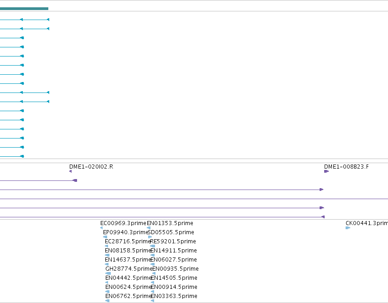The height and width of the screenshot is (303, 388).
Task: Click the RE59201.5prime label
Action: [x=173, y=241]
